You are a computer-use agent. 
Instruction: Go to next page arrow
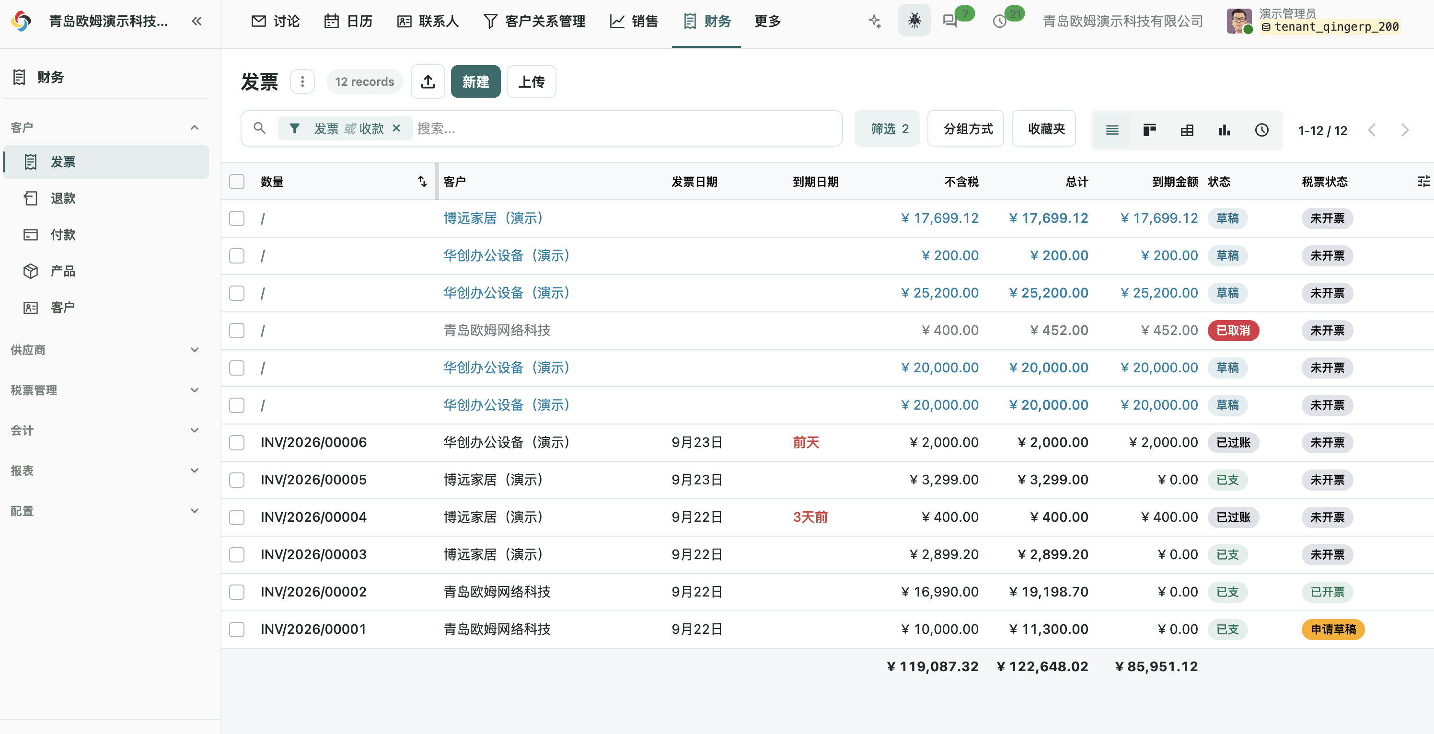(1404, 130)
